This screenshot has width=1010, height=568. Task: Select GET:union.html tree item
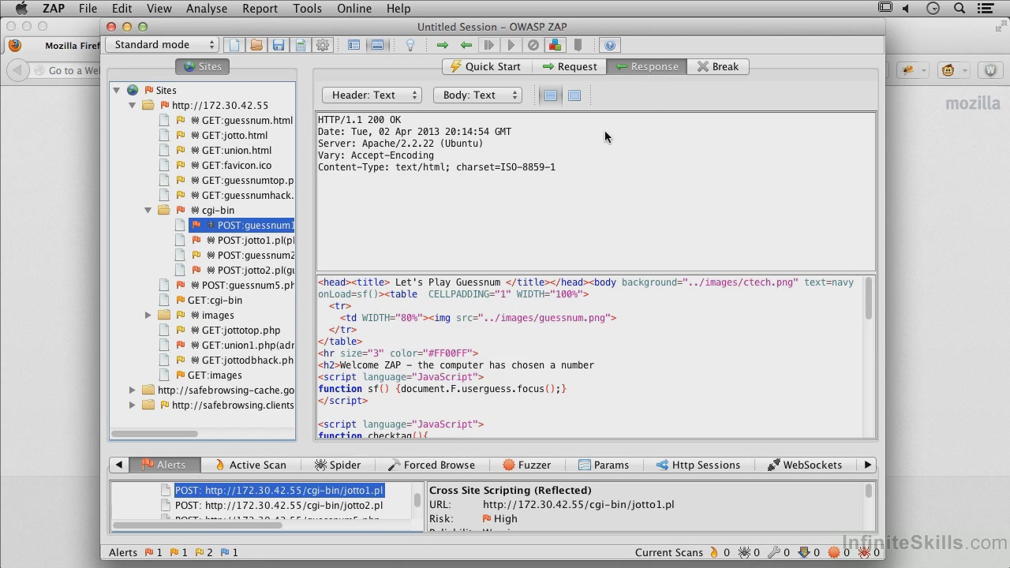237,150
